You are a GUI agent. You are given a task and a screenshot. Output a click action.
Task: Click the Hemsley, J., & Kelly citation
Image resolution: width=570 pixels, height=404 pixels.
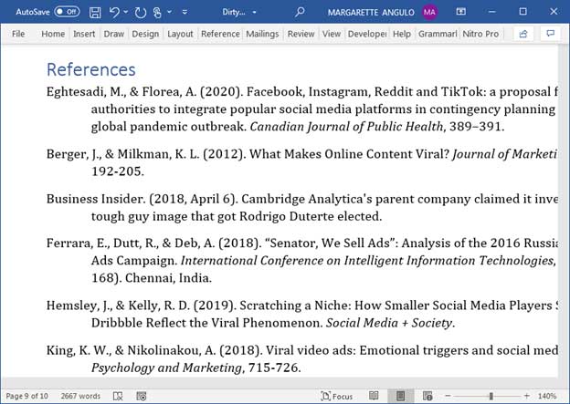point(302,306)
